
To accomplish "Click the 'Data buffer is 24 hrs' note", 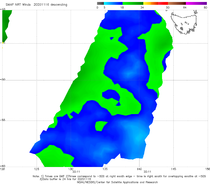I will click(65, 179).
